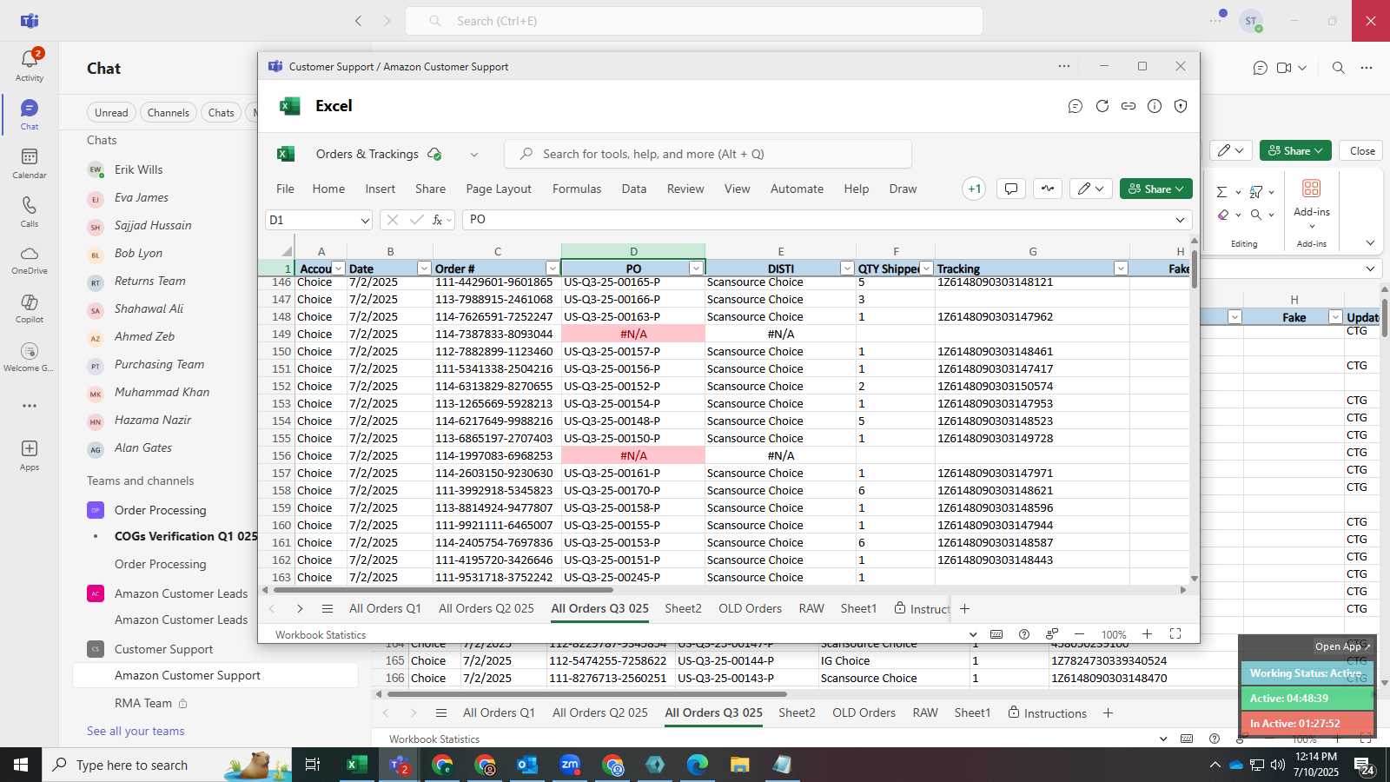Open the Page Layout ribbon tab

pos(499,189)
